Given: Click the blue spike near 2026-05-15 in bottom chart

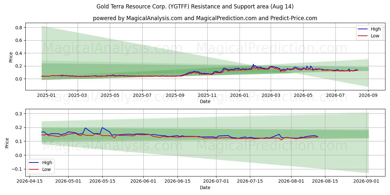Looking at the screenshot, I should (x=102, y=127).
